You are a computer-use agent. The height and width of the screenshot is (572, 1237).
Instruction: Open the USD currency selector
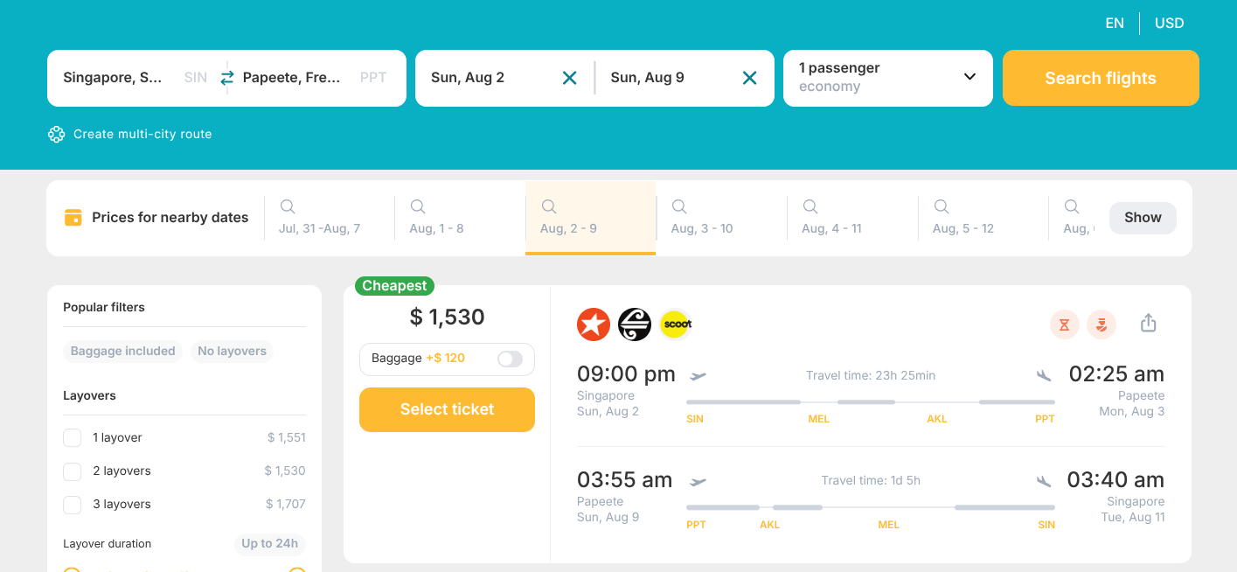coord(1169,24)
